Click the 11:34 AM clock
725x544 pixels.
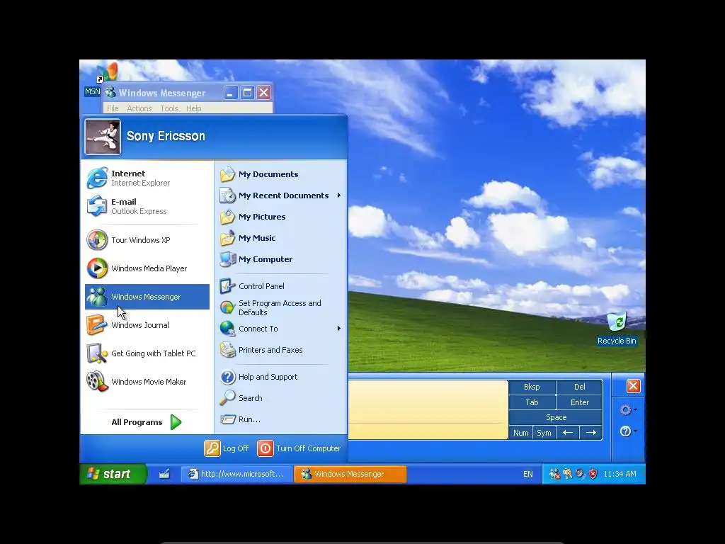[x=620, y=474]
